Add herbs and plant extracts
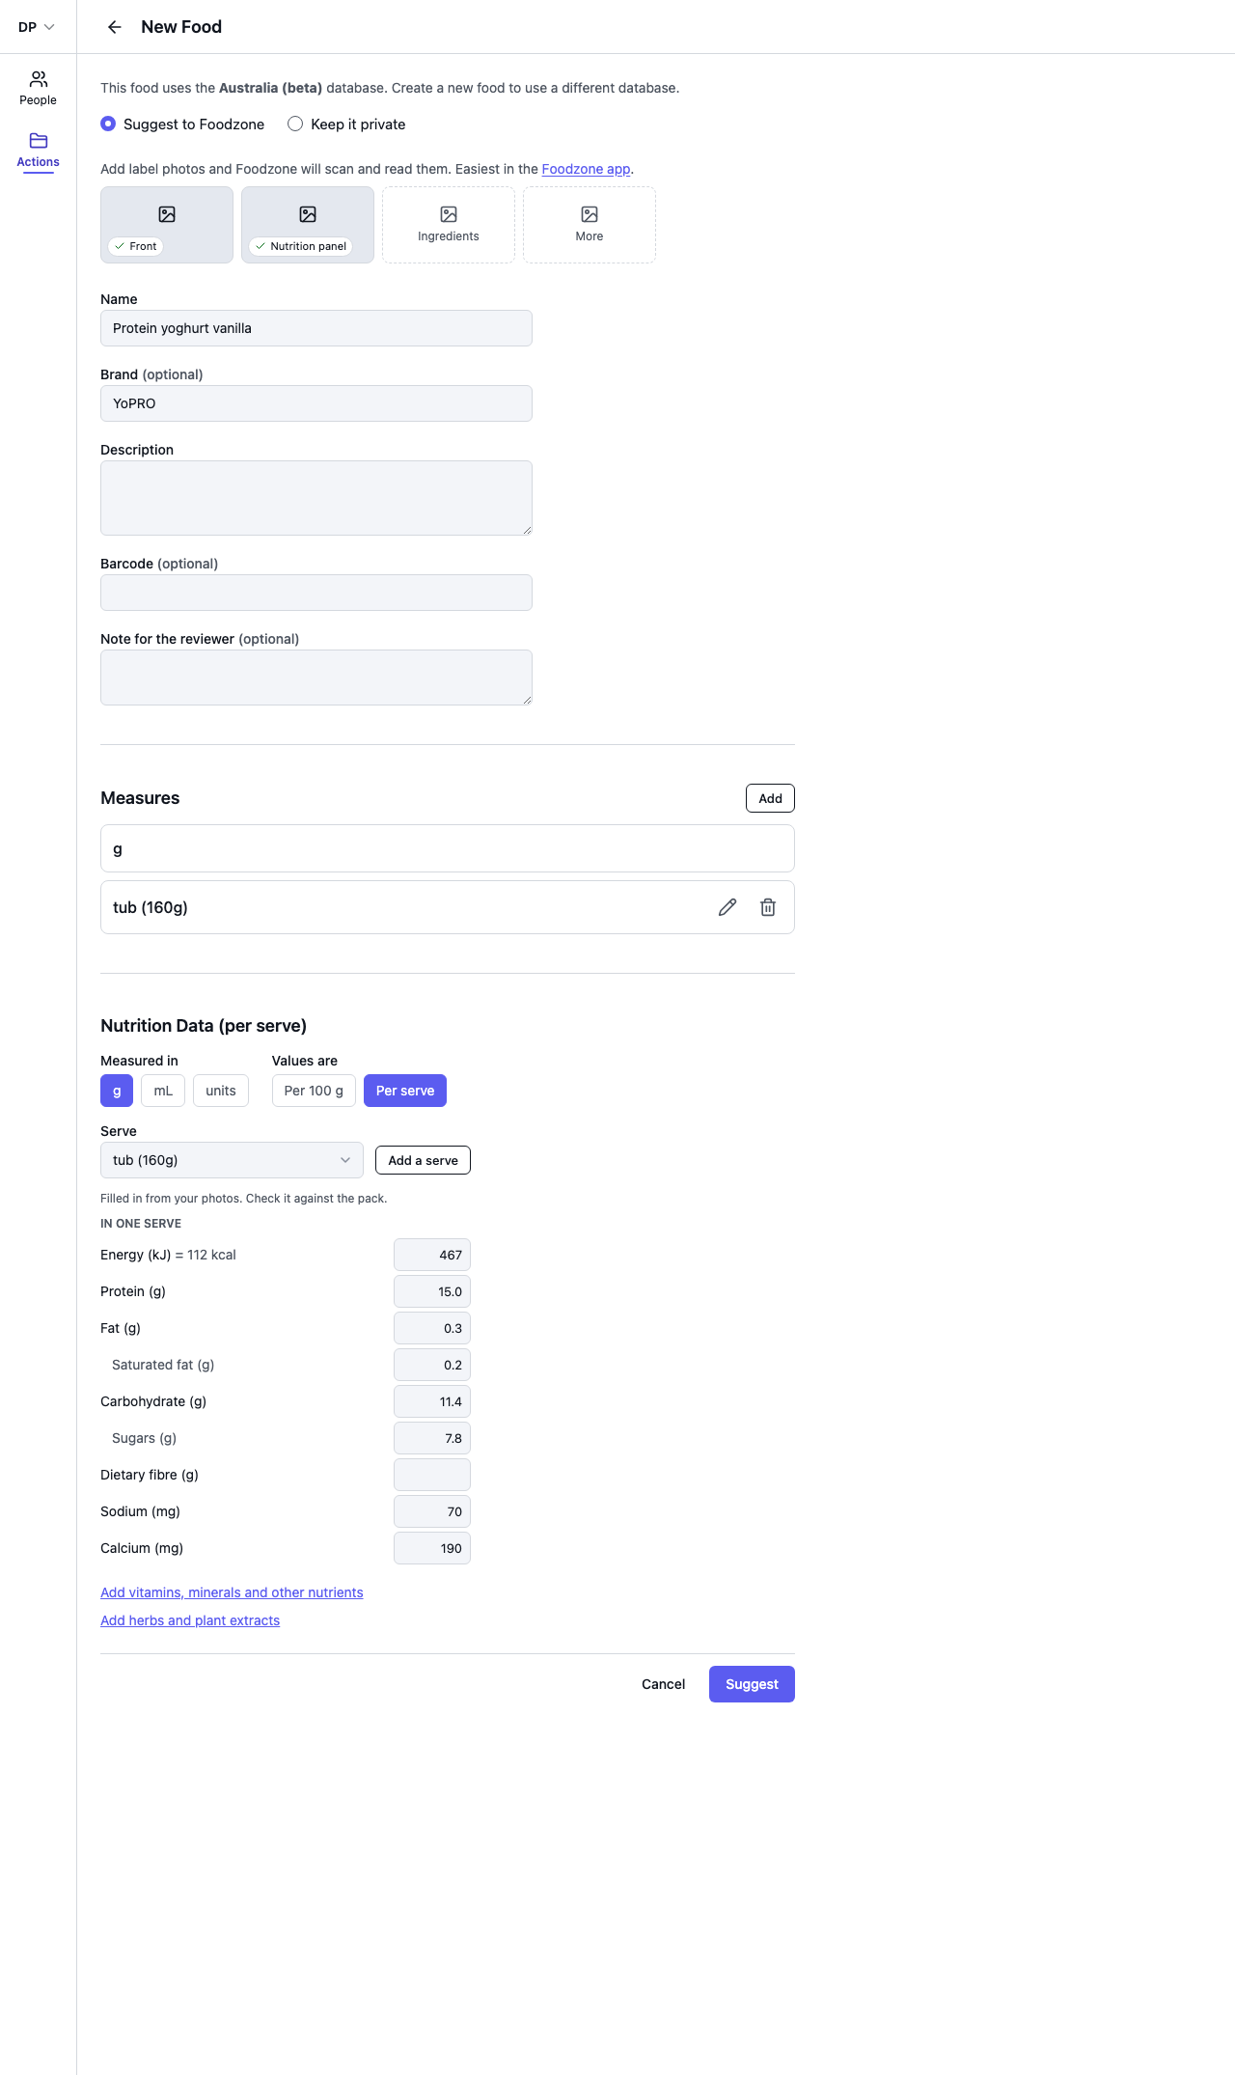Image resolution: width=1235 pixels, height=2075 pixels. pos(190,1620)
